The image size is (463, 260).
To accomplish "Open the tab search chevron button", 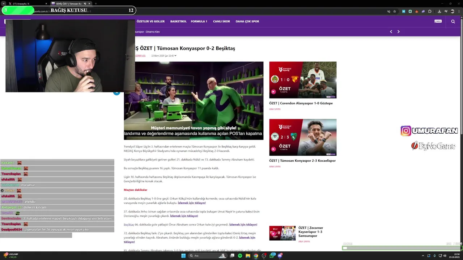I will [4, 4].
